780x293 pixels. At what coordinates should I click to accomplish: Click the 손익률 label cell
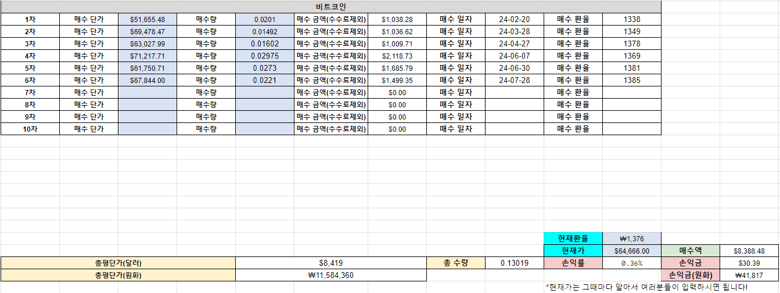pos(573,263)
